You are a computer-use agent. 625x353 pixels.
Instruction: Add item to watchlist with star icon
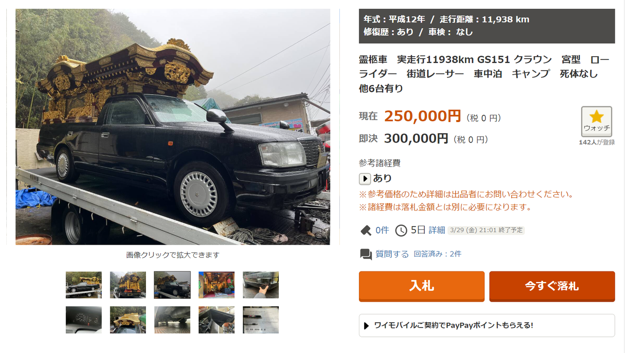click(x=596, y=122)
